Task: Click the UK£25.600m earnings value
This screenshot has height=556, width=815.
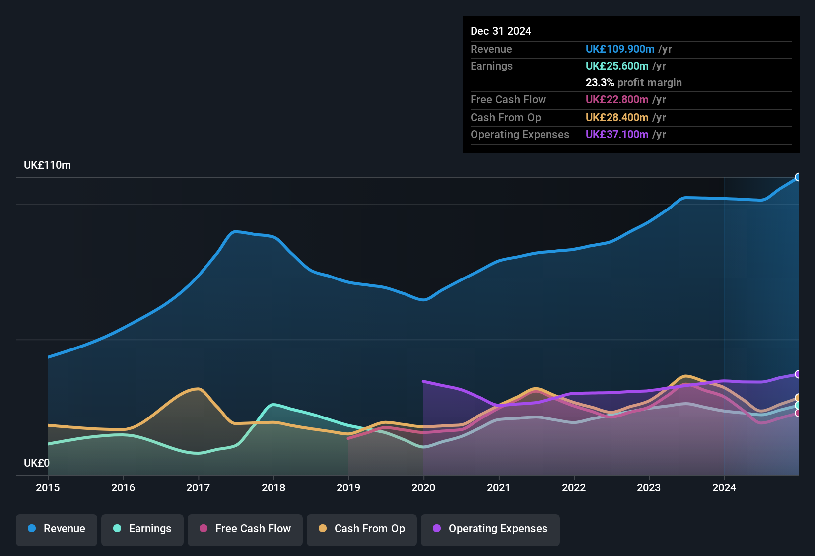Action: pyautogui.click(x=617, y=66)
